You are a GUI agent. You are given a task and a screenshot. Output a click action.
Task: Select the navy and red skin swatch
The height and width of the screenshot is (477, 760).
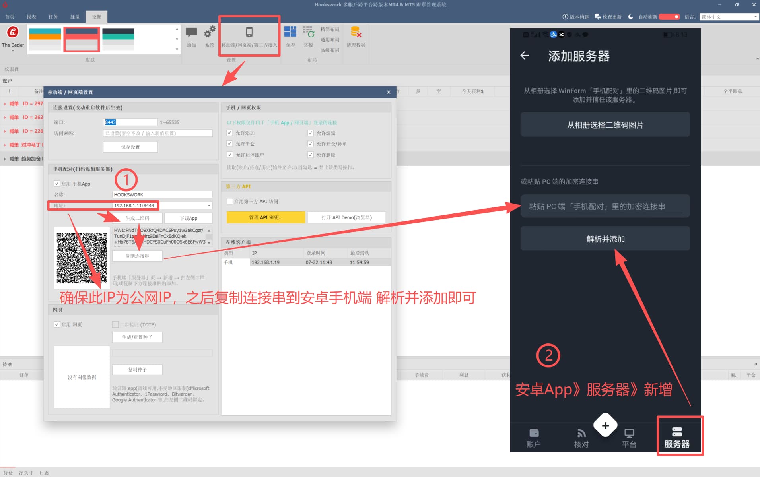click(82, 39)
